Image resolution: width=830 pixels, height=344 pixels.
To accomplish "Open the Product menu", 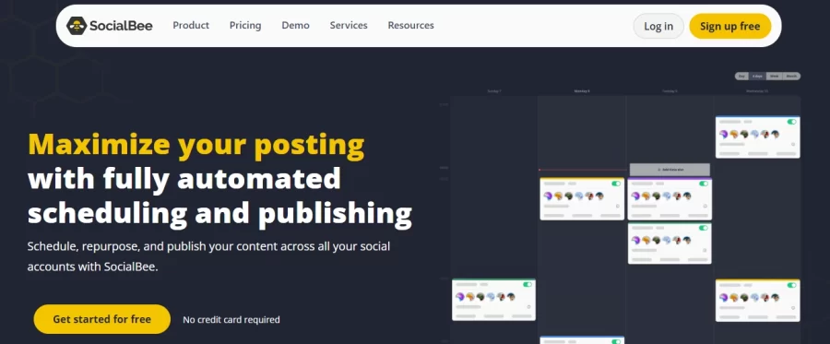I will (x=191, y=26).
